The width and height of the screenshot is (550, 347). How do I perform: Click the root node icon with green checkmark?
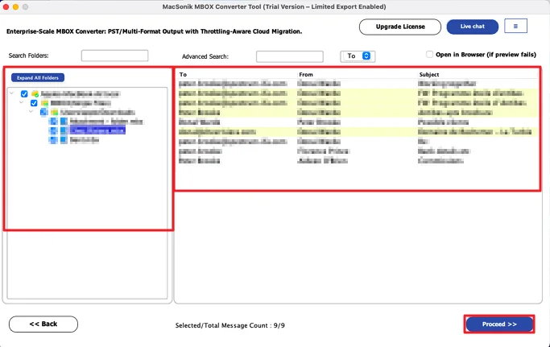coord(35,93)
